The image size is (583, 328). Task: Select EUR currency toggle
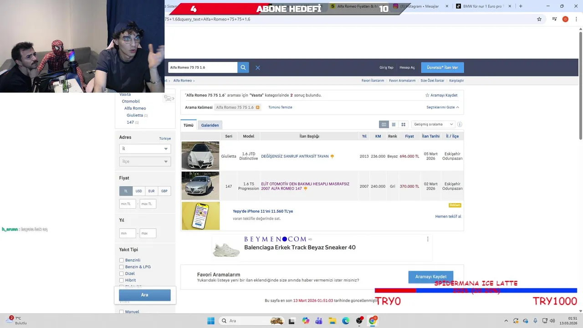(152, 191)
